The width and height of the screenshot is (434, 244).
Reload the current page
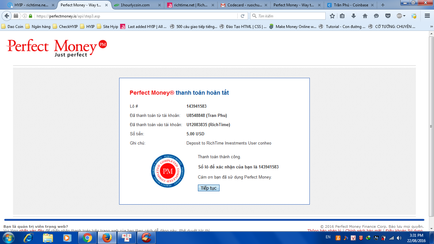[x=242, y=16]
